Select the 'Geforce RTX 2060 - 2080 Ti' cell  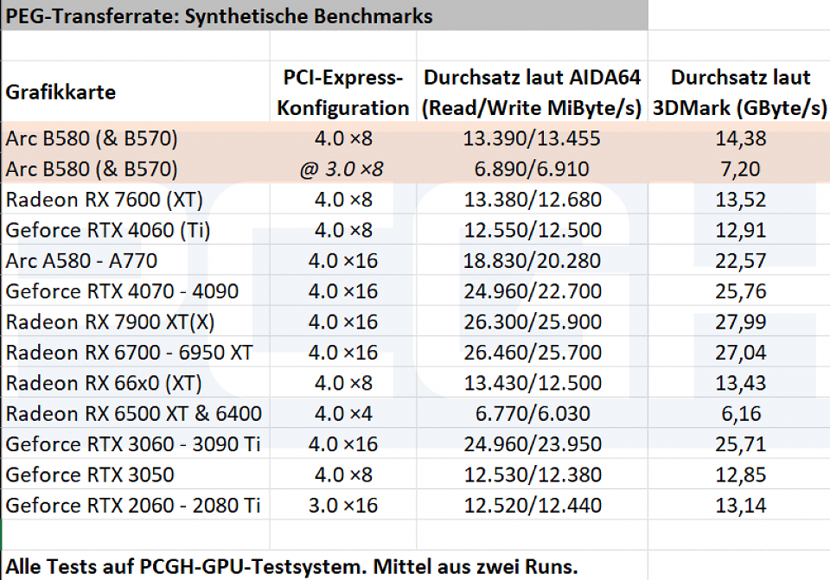point(136,506)
